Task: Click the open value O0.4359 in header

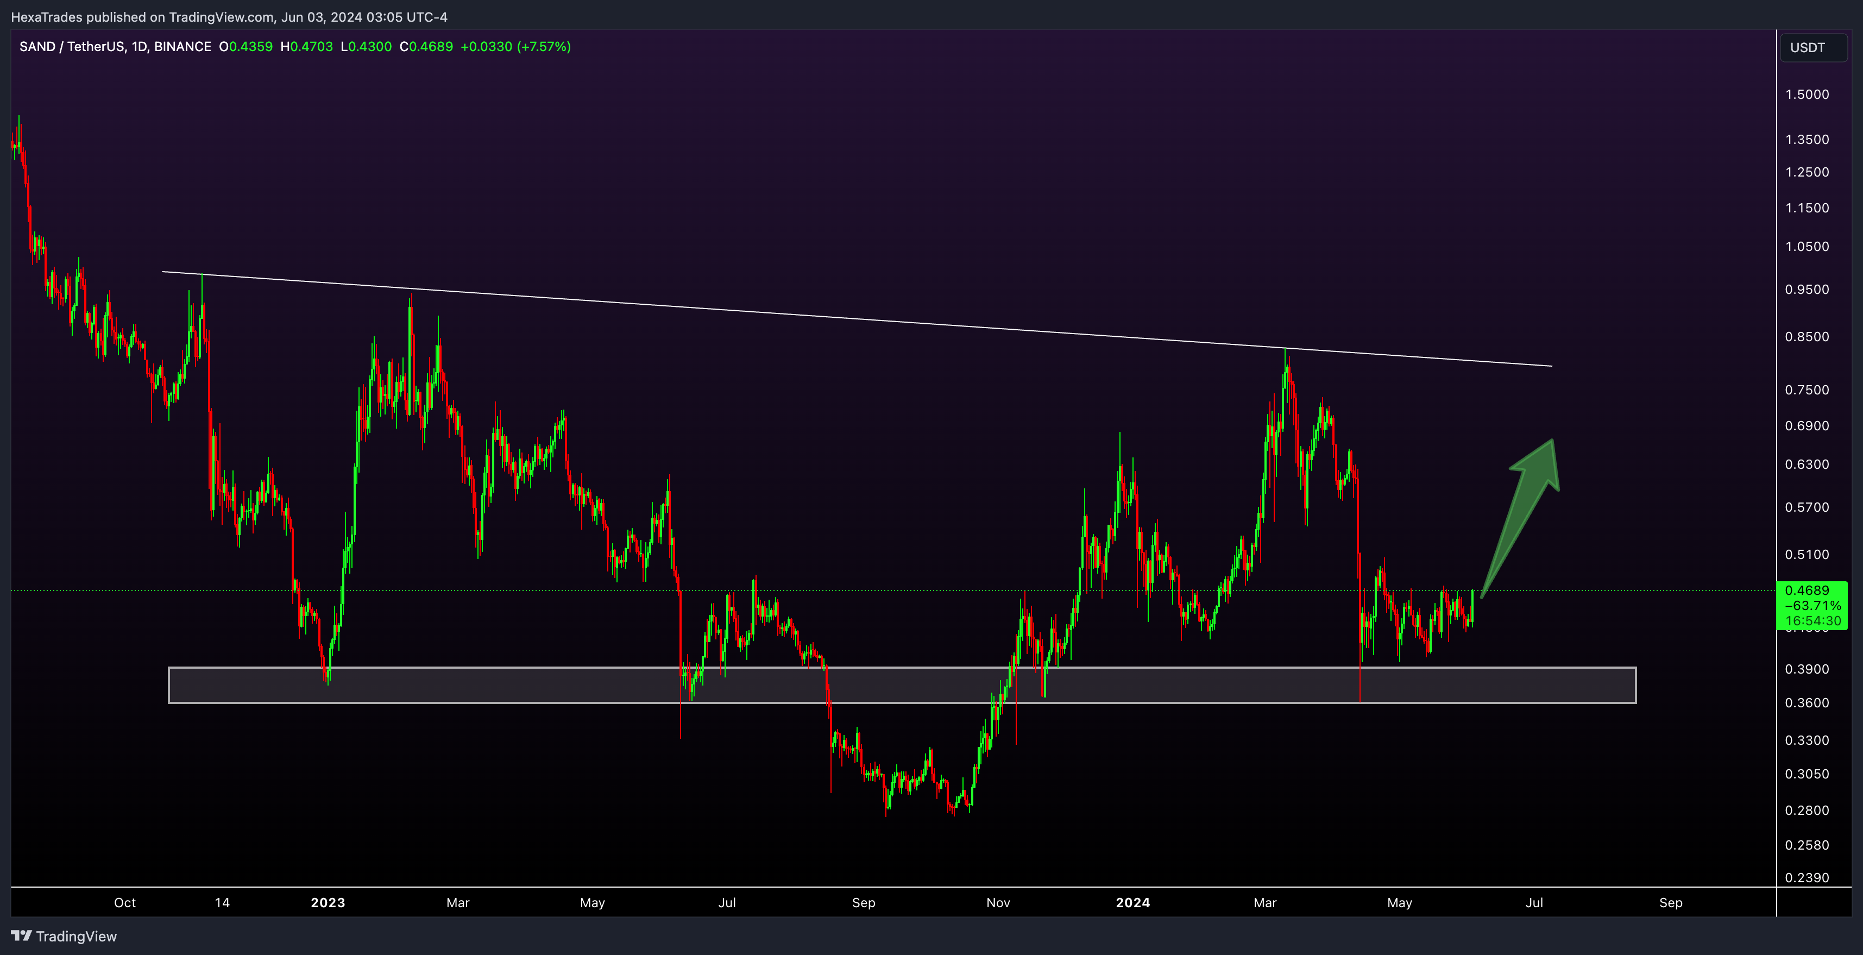Action: [246, 47]
